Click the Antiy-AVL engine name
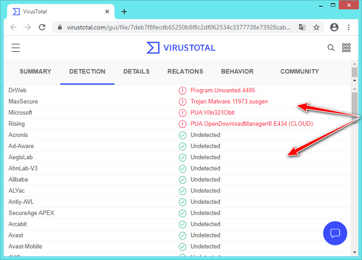The width and height of the screenshot is (362, 260). coord(21,202)
